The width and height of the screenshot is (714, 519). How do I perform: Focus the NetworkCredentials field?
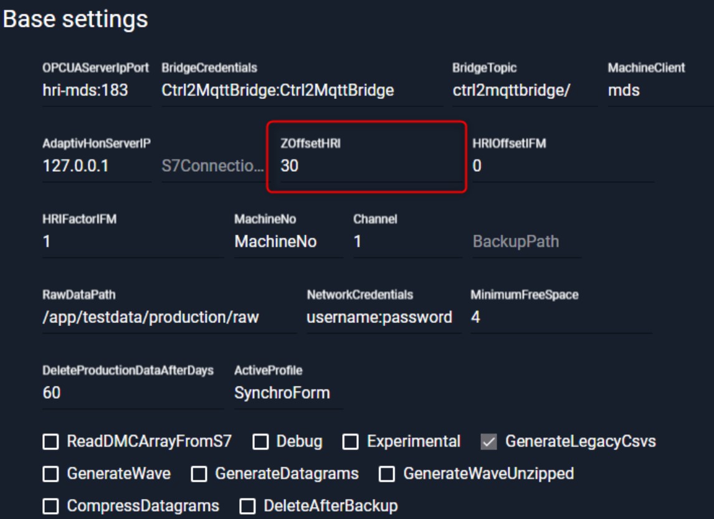click(381, 317)
